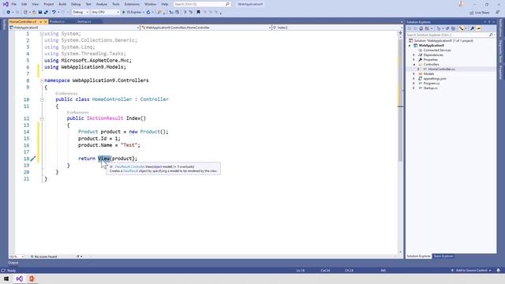Open the Extensions menu
Image resolution: width=505 pixels, height=284 pixels.
[132, 4]
